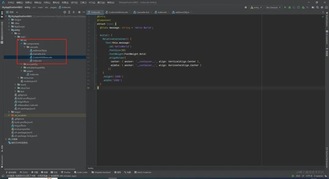Screen dimensions: 329x179
Task: Click the account avatar icon in toolbar
Action: click(x=326, y=7)
